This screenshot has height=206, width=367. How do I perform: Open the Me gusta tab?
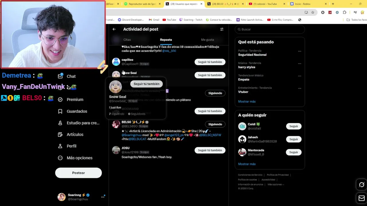208,40
